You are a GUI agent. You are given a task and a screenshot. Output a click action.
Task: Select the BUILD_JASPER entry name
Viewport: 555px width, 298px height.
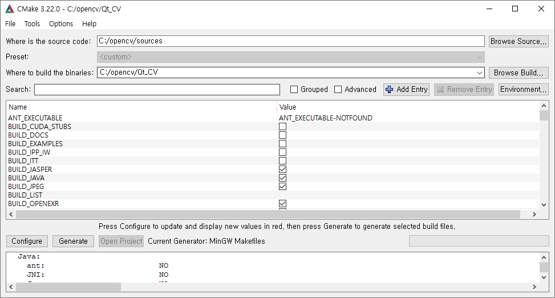[30, 170]
